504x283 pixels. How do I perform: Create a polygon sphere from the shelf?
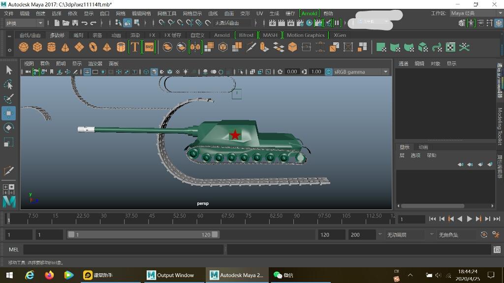pos(23,47)
